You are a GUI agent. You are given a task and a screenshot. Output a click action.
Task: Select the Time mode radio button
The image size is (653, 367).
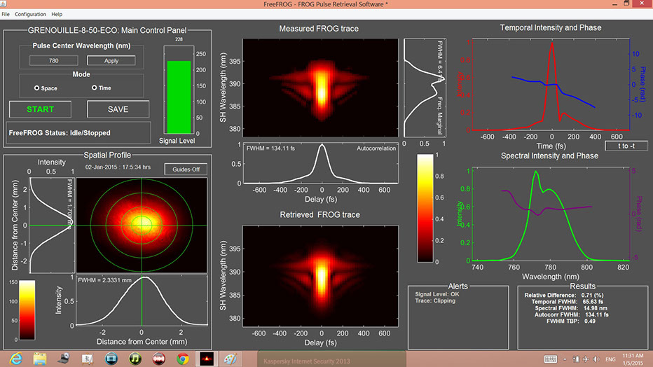[x=94, y=88]
